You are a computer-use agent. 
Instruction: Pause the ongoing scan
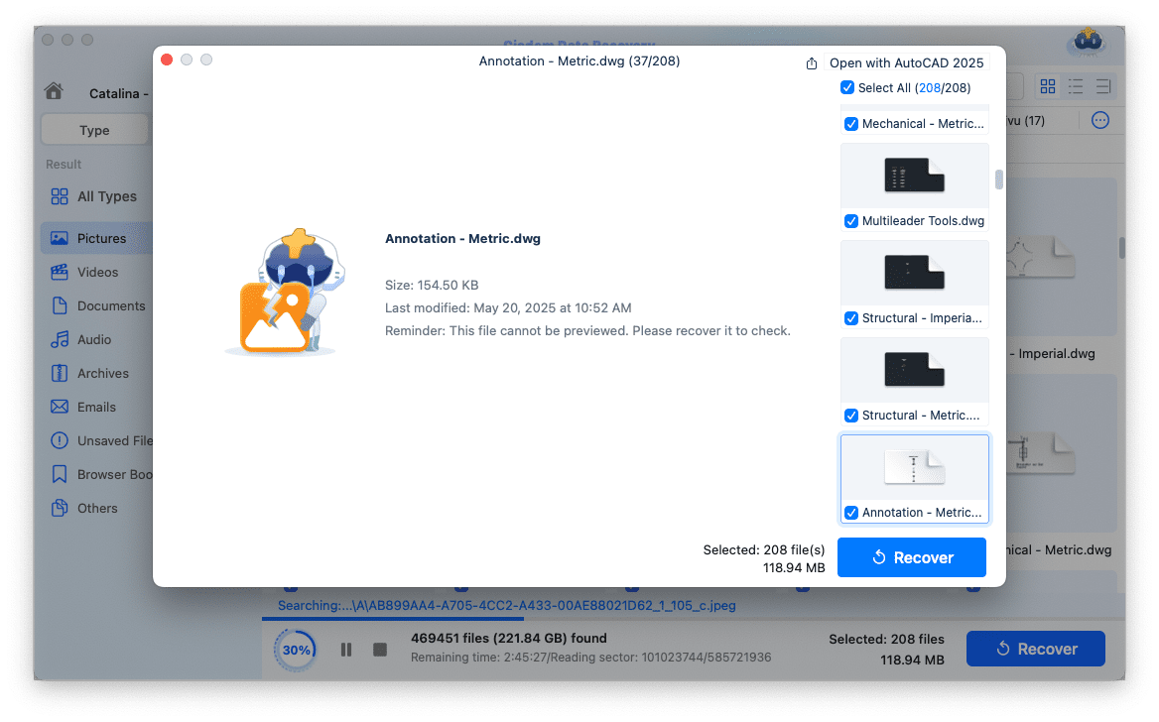pyautogui.click(x=345, y=650)
